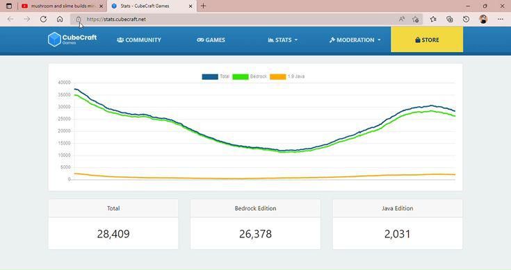Go to browser home page
This screenshot has width=511, height=270.
(x=60, y=19)
